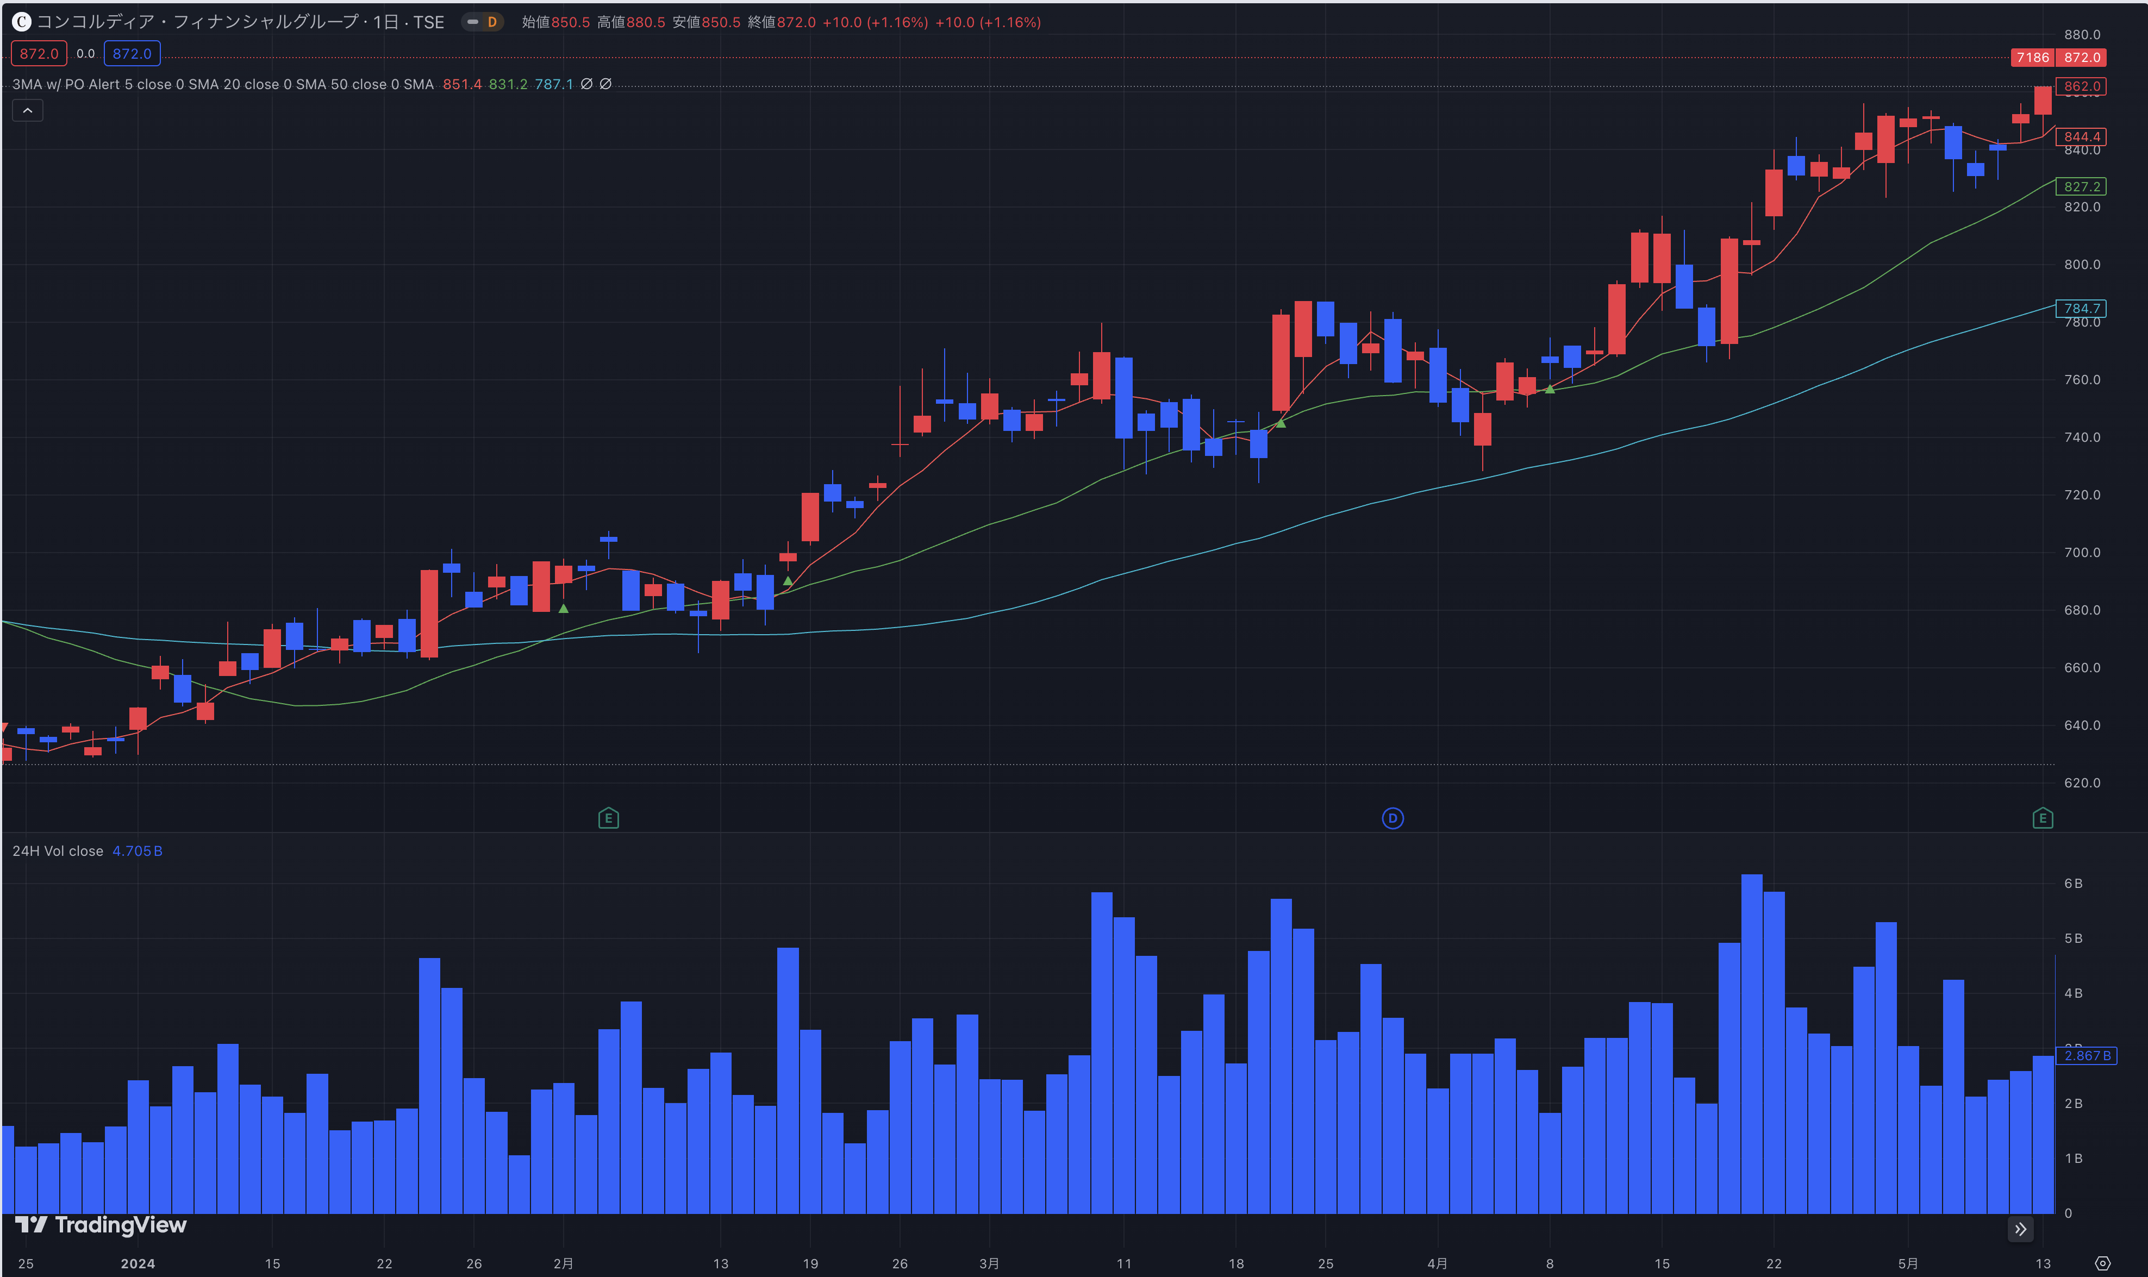Collapse the indicator legend chevron
This screenshot has width=2148, height=1277.
[28, 110]
